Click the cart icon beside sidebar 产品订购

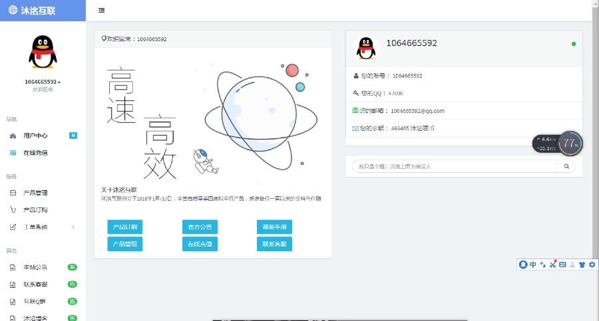click(13, 210)
